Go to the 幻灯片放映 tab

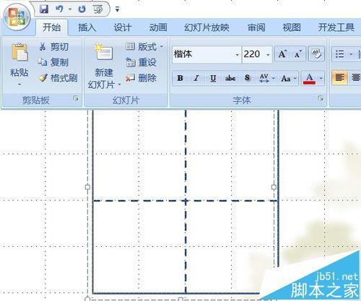pyautogui.click(x=206, y=27)
